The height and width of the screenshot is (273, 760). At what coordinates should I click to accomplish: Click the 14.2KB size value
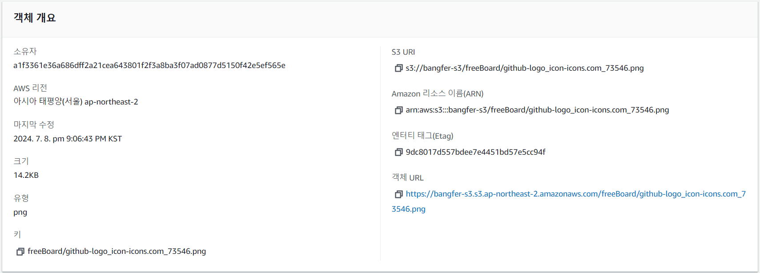click(x=26, y=175)
